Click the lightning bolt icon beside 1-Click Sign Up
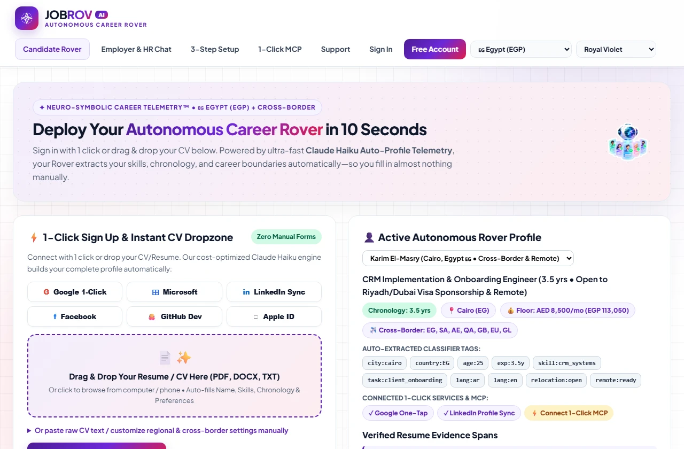684x449 pixels. click(x=34, y=237)
